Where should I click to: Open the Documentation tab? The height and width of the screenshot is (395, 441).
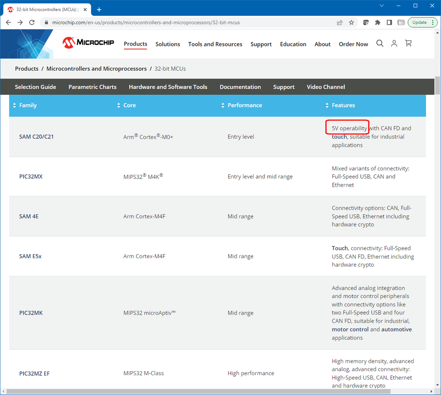coord(240,87)
